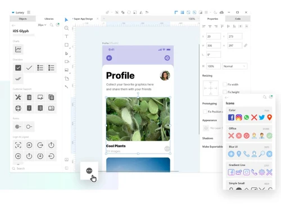Click the red map pin color icon
Viewport: 281px width, 210px height.
[x=269, y=118]
